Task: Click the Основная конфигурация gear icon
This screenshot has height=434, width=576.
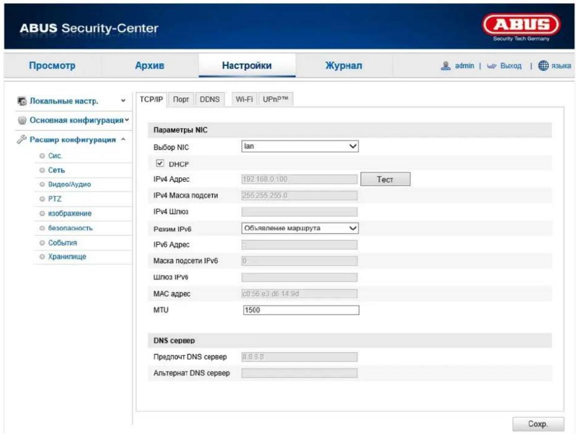Action: point(22,120)
